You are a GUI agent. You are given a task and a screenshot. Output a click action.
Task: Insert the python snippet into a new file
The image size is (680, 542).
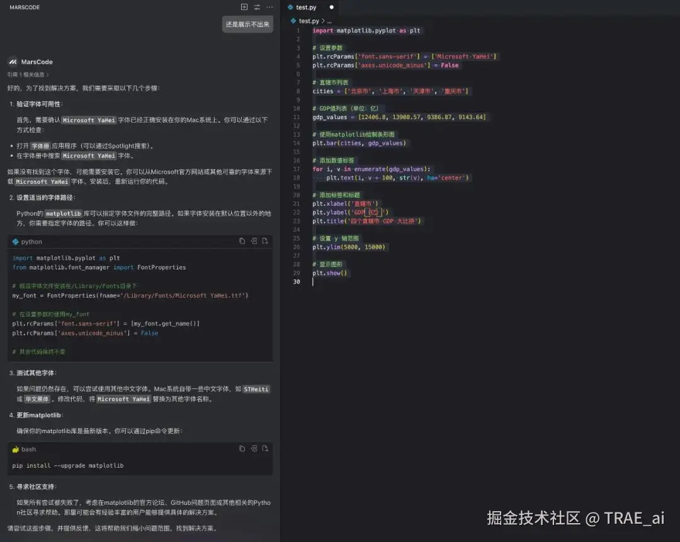point(265,241)
